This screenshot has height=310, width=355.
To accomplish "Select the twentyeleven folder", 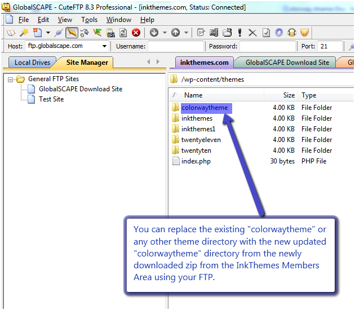I will click(201, 140).
